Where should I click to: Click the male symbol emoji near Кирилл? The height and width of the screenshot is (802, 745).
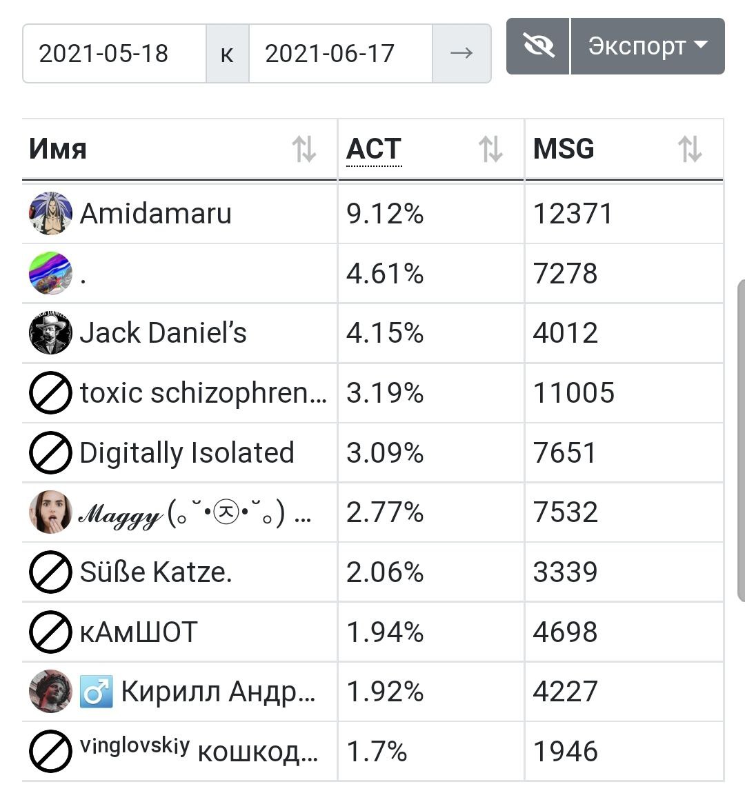coord(96,692)
